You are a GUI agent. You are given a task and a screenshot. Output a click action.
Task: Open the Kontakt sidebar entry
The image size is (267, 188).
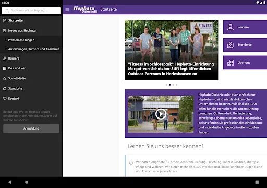[x=31, y=99]
